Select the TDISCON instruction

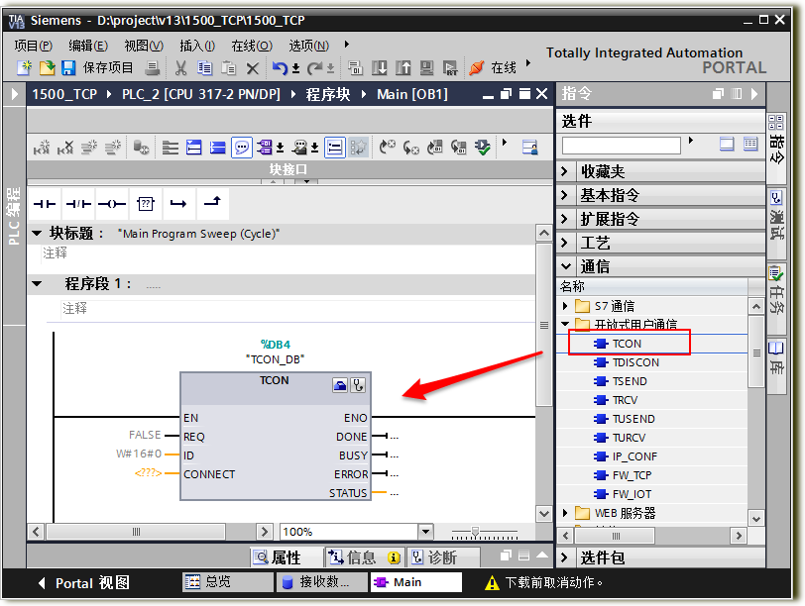(635, 362)
